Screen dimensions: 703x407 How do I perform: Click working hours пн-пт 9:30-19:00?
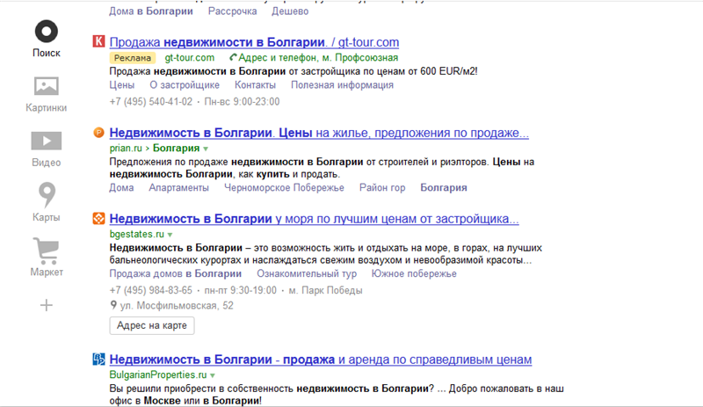tap(241, 290)
